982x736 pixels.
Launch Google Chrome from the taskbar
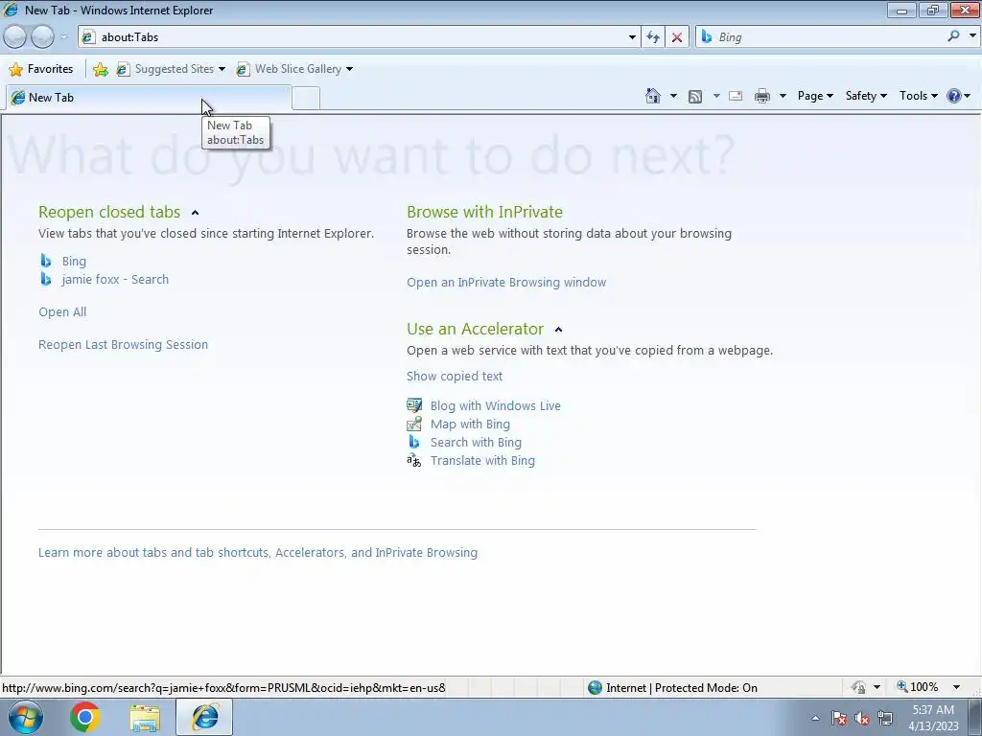(85, 717)
